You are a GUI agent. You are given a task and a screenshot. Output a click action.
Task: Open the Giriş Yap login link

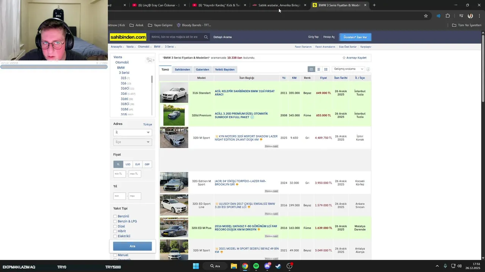[313, 37]
